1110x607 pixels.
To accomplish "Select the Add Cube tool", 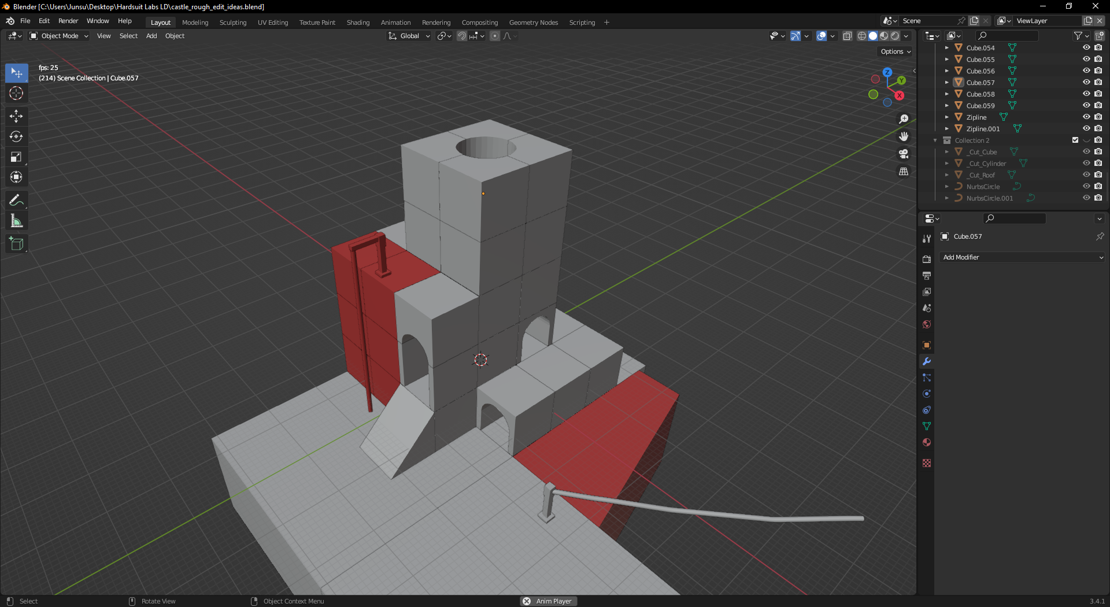I will [16, 244].
